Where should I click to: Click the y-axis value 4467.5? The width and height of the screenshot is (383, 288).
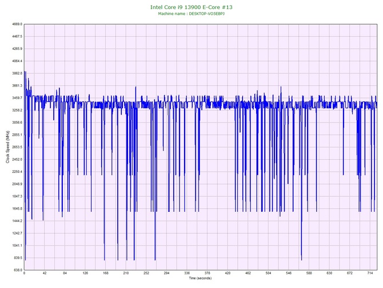[17, 37]
